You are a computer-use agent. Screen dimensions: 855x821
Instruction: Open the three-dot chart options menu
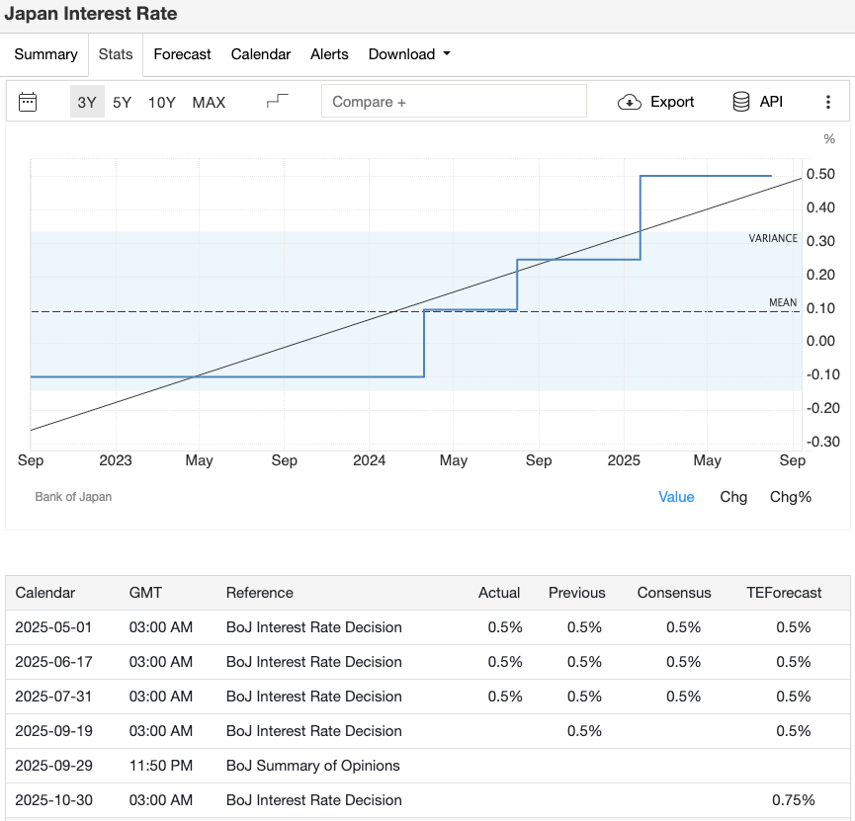(x=828, y=101)
